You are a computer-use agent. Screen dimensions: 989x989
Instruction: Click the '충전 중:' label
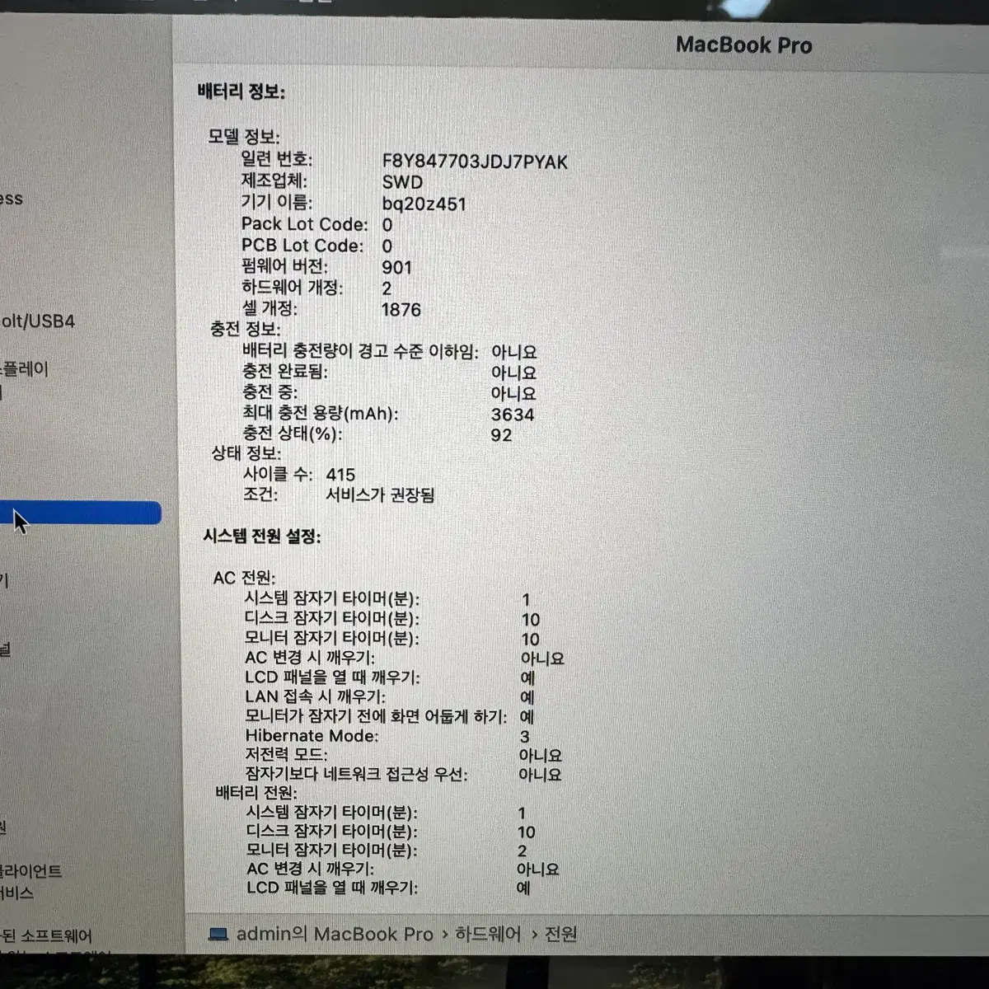pos(270,391)
